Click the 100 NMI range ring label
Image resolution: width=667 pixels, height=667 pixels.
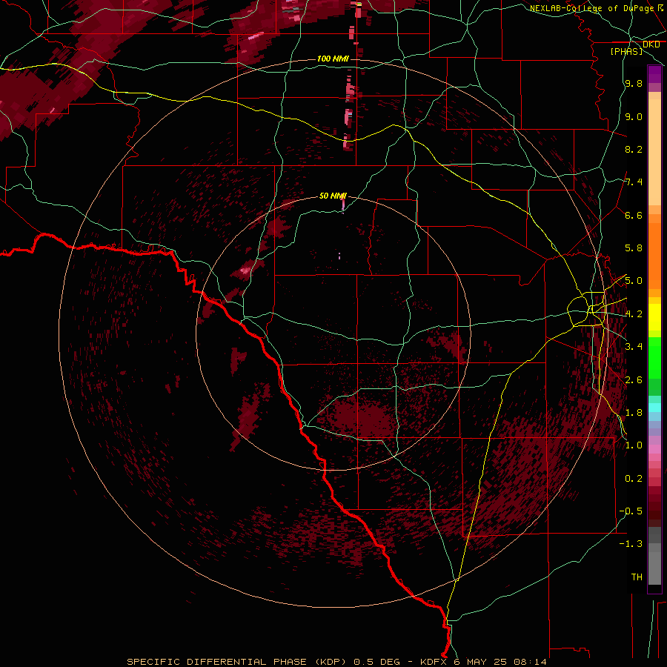point(333,59)
